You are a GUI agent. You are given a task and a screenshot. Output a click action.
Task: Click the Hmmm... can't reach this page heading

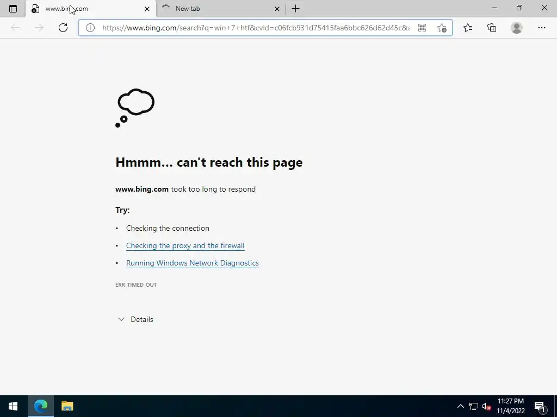click(x=209, y=162)
